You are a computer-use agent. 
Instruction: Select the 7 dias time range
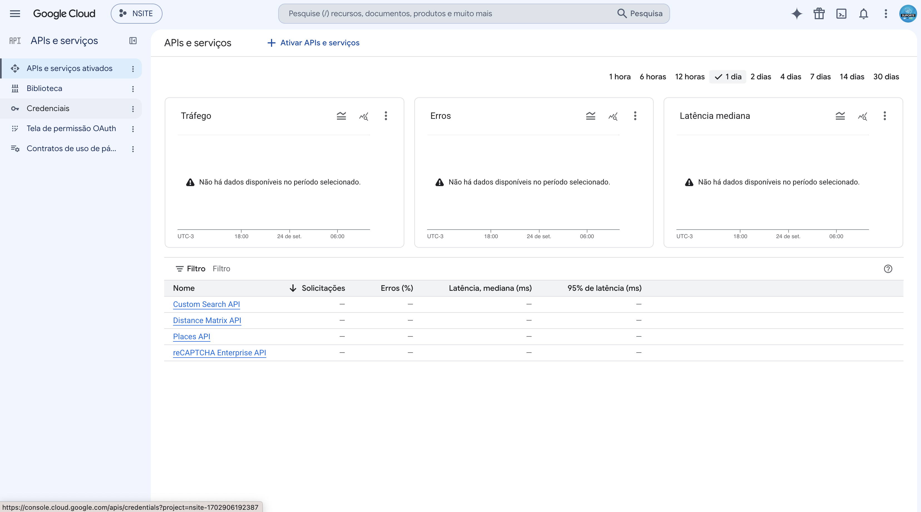tap(820, 77)
